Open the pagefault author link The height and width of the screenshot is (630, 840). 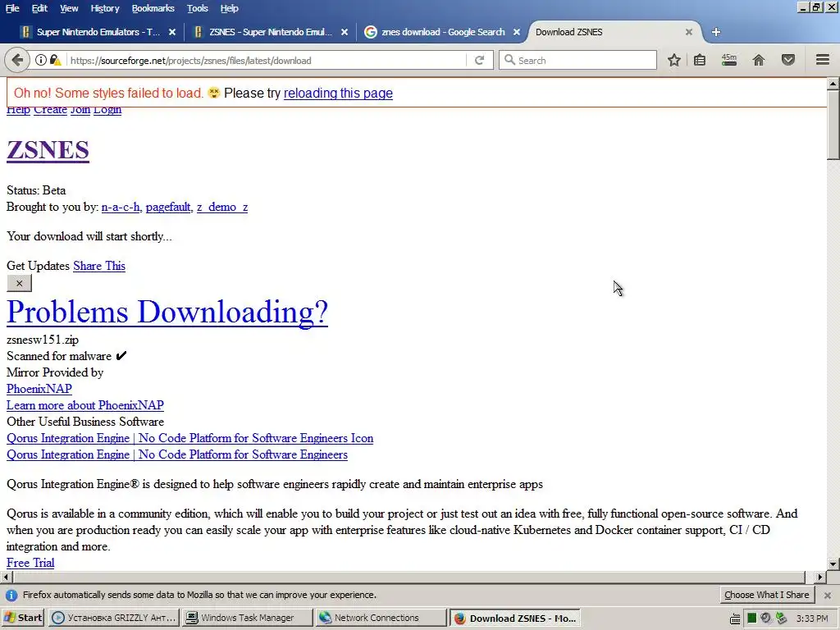click(x=168, y=207)
